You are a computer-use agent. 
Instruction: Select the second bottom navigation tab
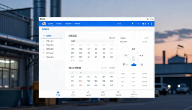[x=73, y=94]
